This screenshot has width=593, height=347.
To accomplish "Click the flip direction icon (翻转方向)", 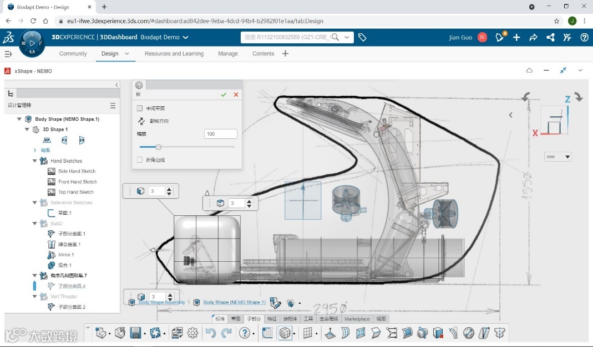I will coord(141,121).
